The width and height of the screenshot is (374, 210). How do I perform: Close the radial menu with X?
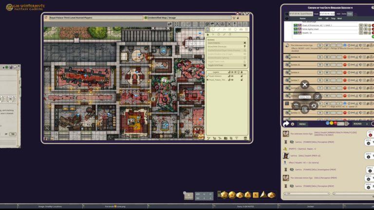(304, 85)
